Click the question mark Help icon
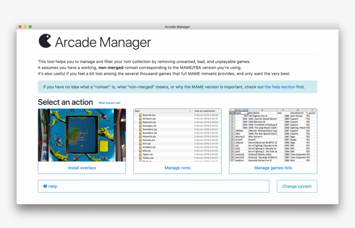355x228 pixels. [x=45, y=186]
